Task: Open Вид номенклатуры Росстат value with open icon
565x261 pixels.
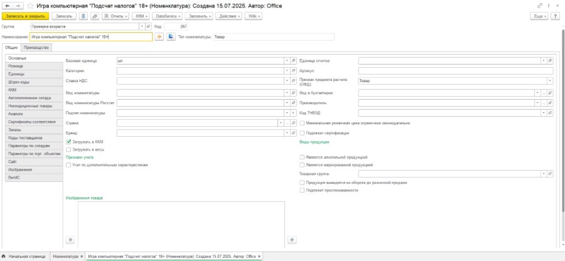Action: point(293,103)
